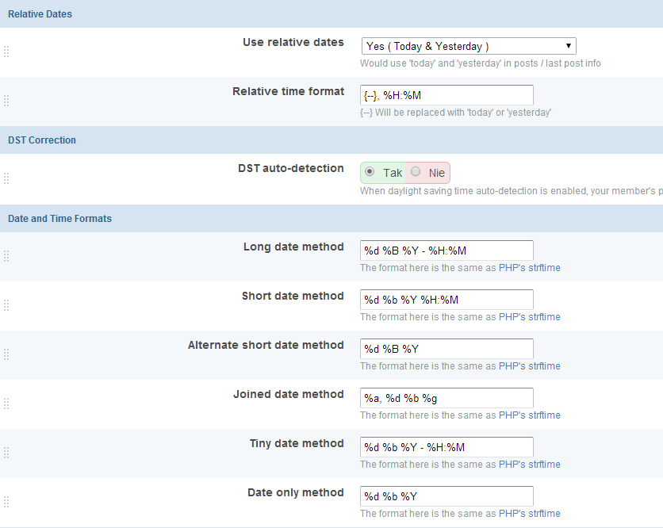Open PHP's strftime link under Joined date method
The height and width of the screenshot is (528, 663).
529,415
